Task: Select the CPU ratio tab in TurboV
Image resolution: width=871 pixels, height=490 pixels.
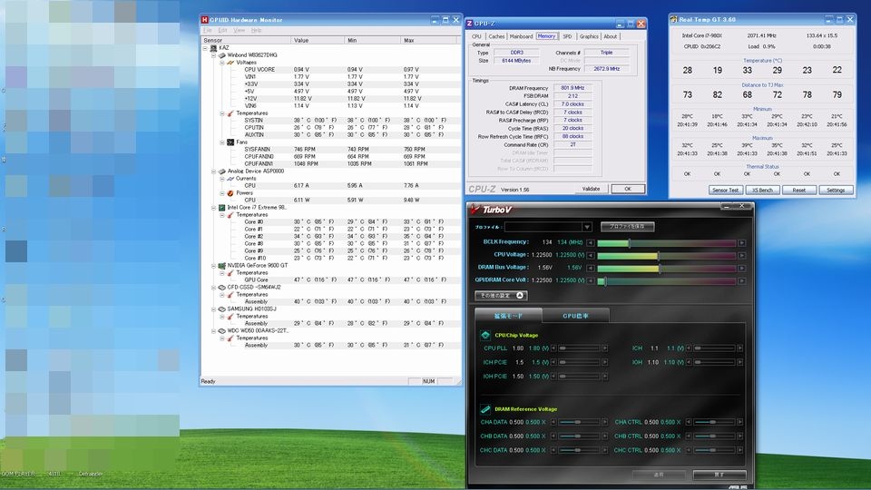Action: [576, 316]
